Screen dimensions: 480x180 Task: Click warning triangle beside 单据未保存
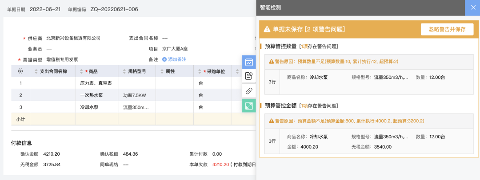pyautogui.click(x=267, y=29)
